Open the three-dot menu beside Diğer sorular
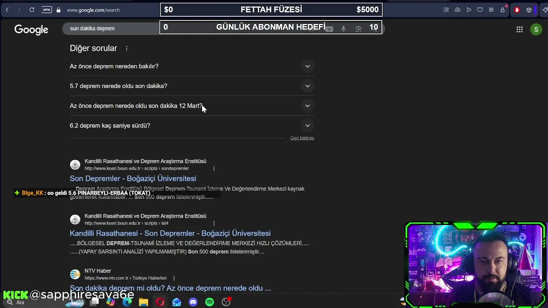Image resolution: width=548 pixels, height=308 pixels. tap(127, 48)
